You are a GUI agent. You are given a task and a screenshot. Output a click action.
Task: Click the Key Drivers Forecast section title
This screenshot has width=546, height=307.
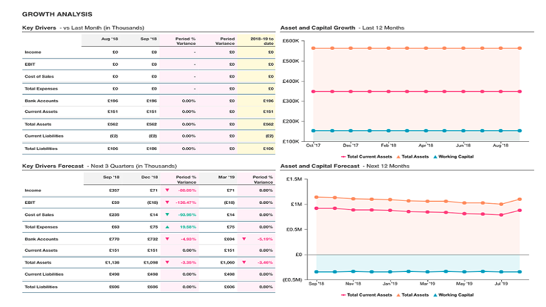click(x=53, y=166)
